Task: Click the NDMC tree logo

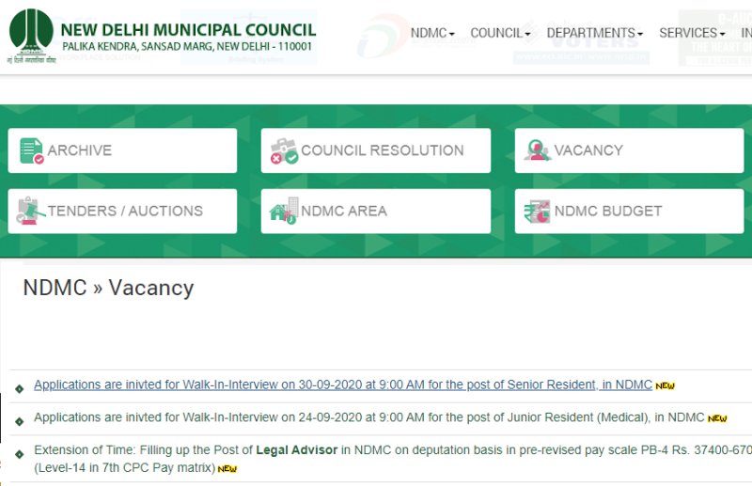Action: coord(31,36)
